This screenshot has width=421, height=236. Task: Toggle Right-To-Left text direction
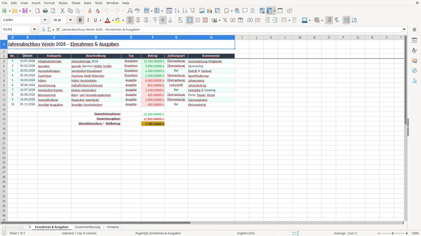pyautogui.click(x=337, y=20)
